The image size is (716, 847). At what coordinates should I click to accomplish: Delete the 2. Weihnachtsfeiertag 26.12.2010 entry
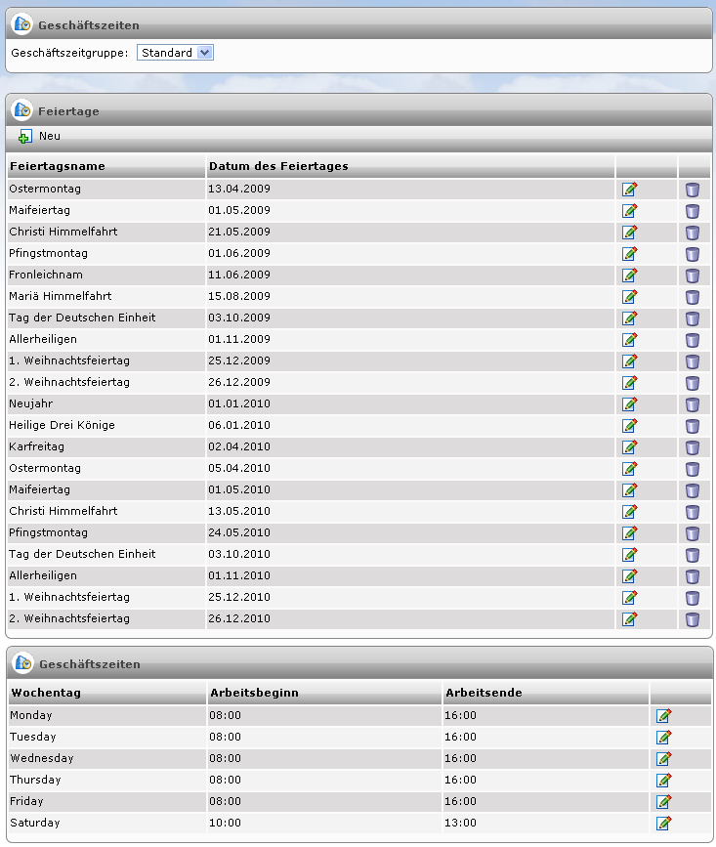693,619
